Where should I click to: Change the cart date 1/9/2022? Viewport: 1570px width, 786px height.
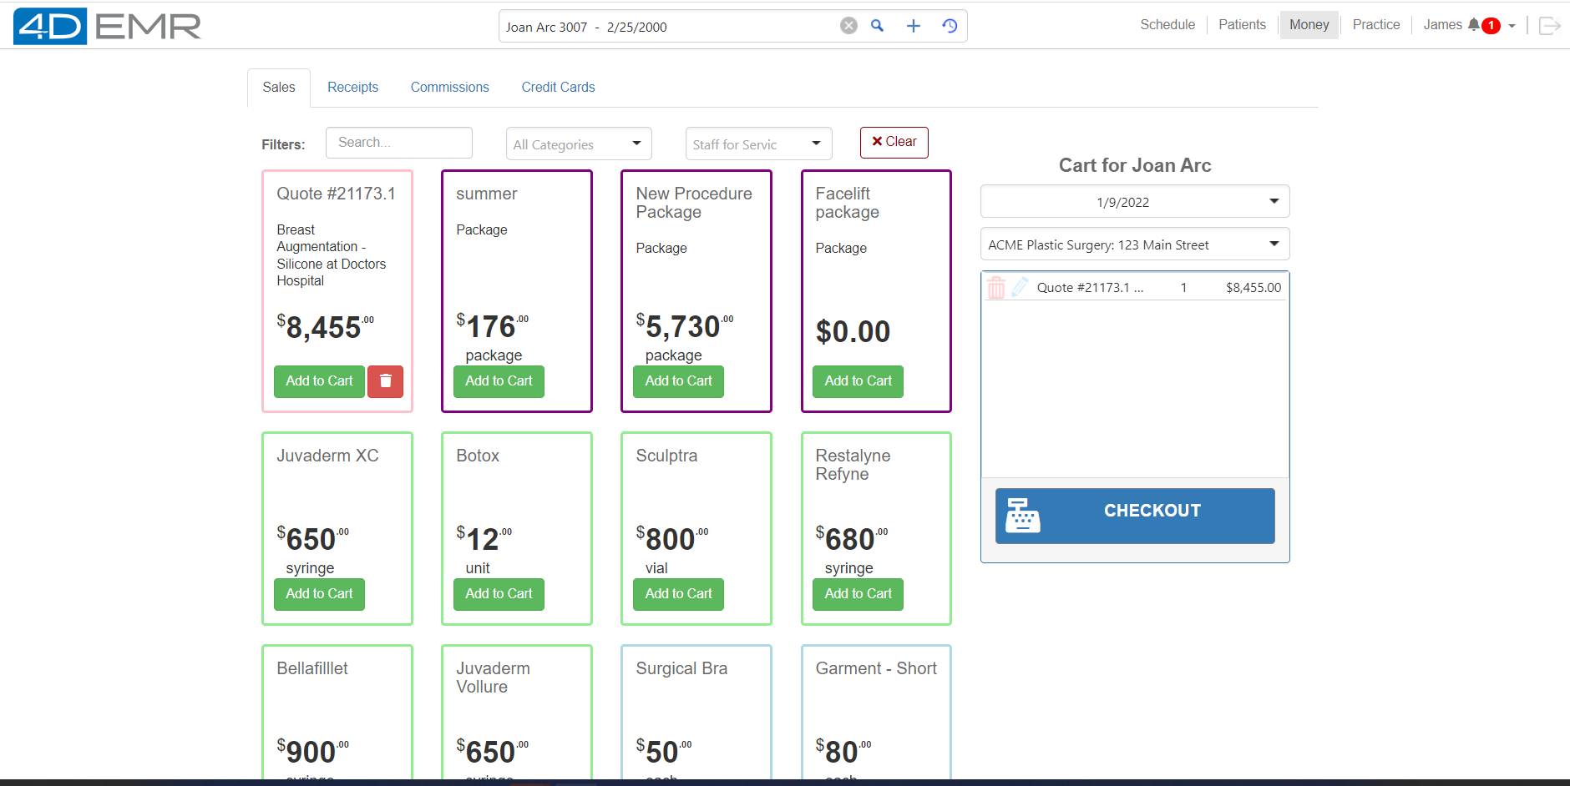click(1135, 202)
